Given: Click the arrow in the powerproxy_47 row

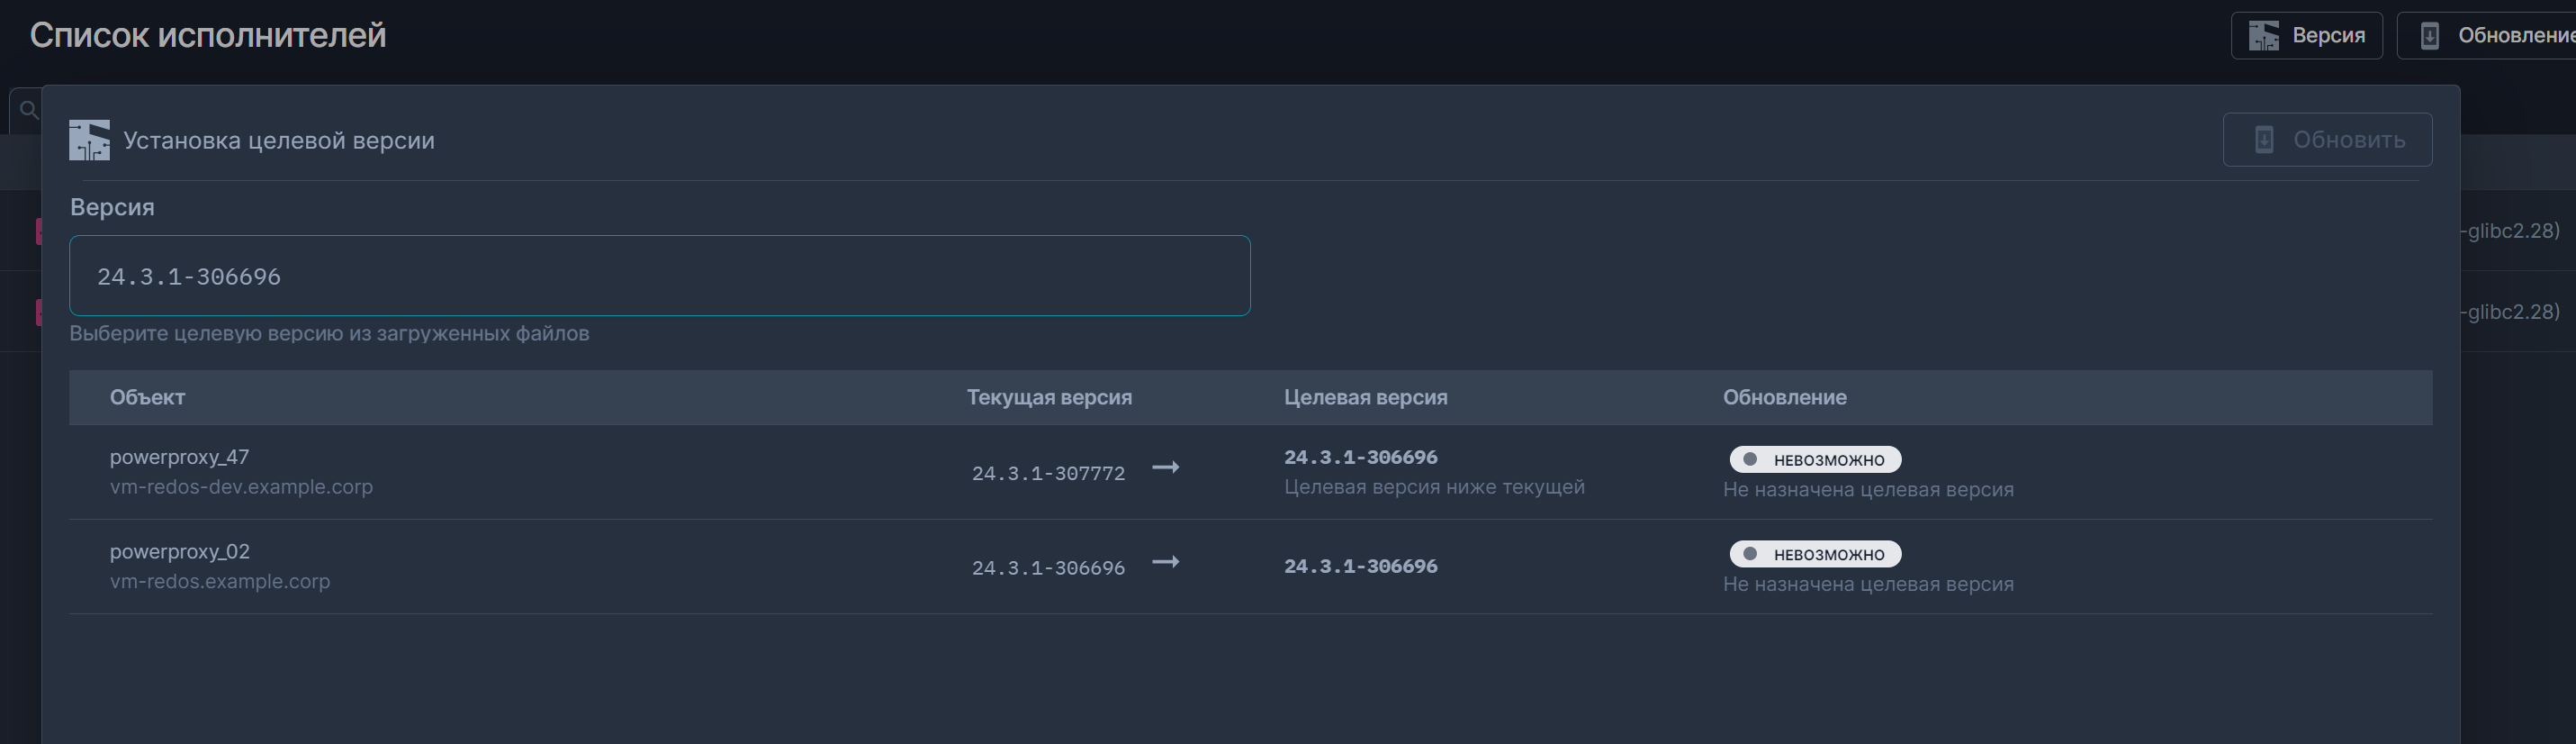Looking at the screenshot, I should point(1165,467).
